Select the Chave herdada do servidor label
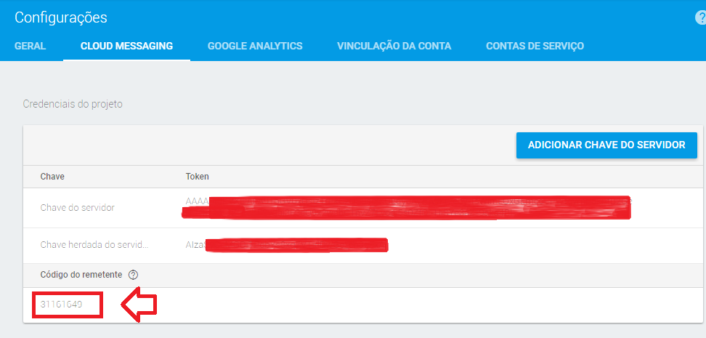Viewport: 706px width, 338px height. (94, 245)
